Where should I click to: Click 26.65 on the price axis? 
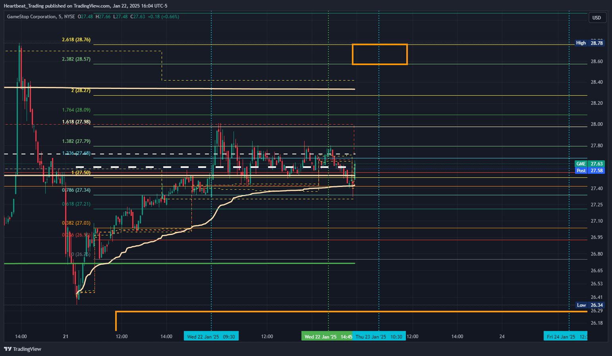(x=597, y=271)
